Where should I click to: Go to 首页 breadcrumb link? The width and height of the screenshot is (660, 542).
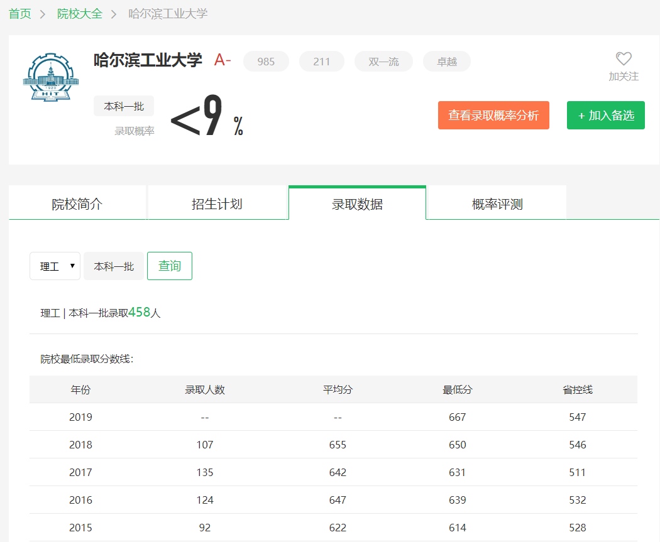19,14
